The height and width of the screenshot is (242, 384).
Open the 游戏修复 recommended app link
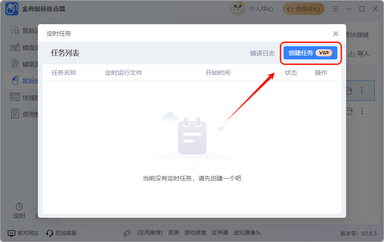[x=195, y=233]
